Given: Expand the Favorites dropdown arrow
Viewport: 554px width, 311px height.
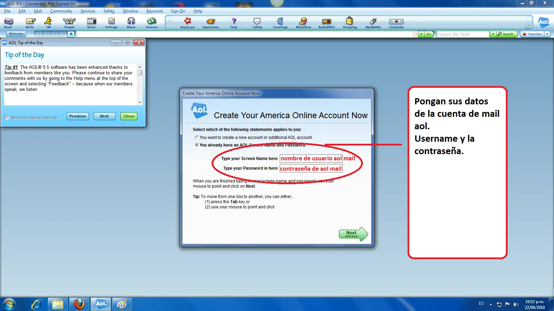Looking at the screenshot, I should click(x=547, y=34).
